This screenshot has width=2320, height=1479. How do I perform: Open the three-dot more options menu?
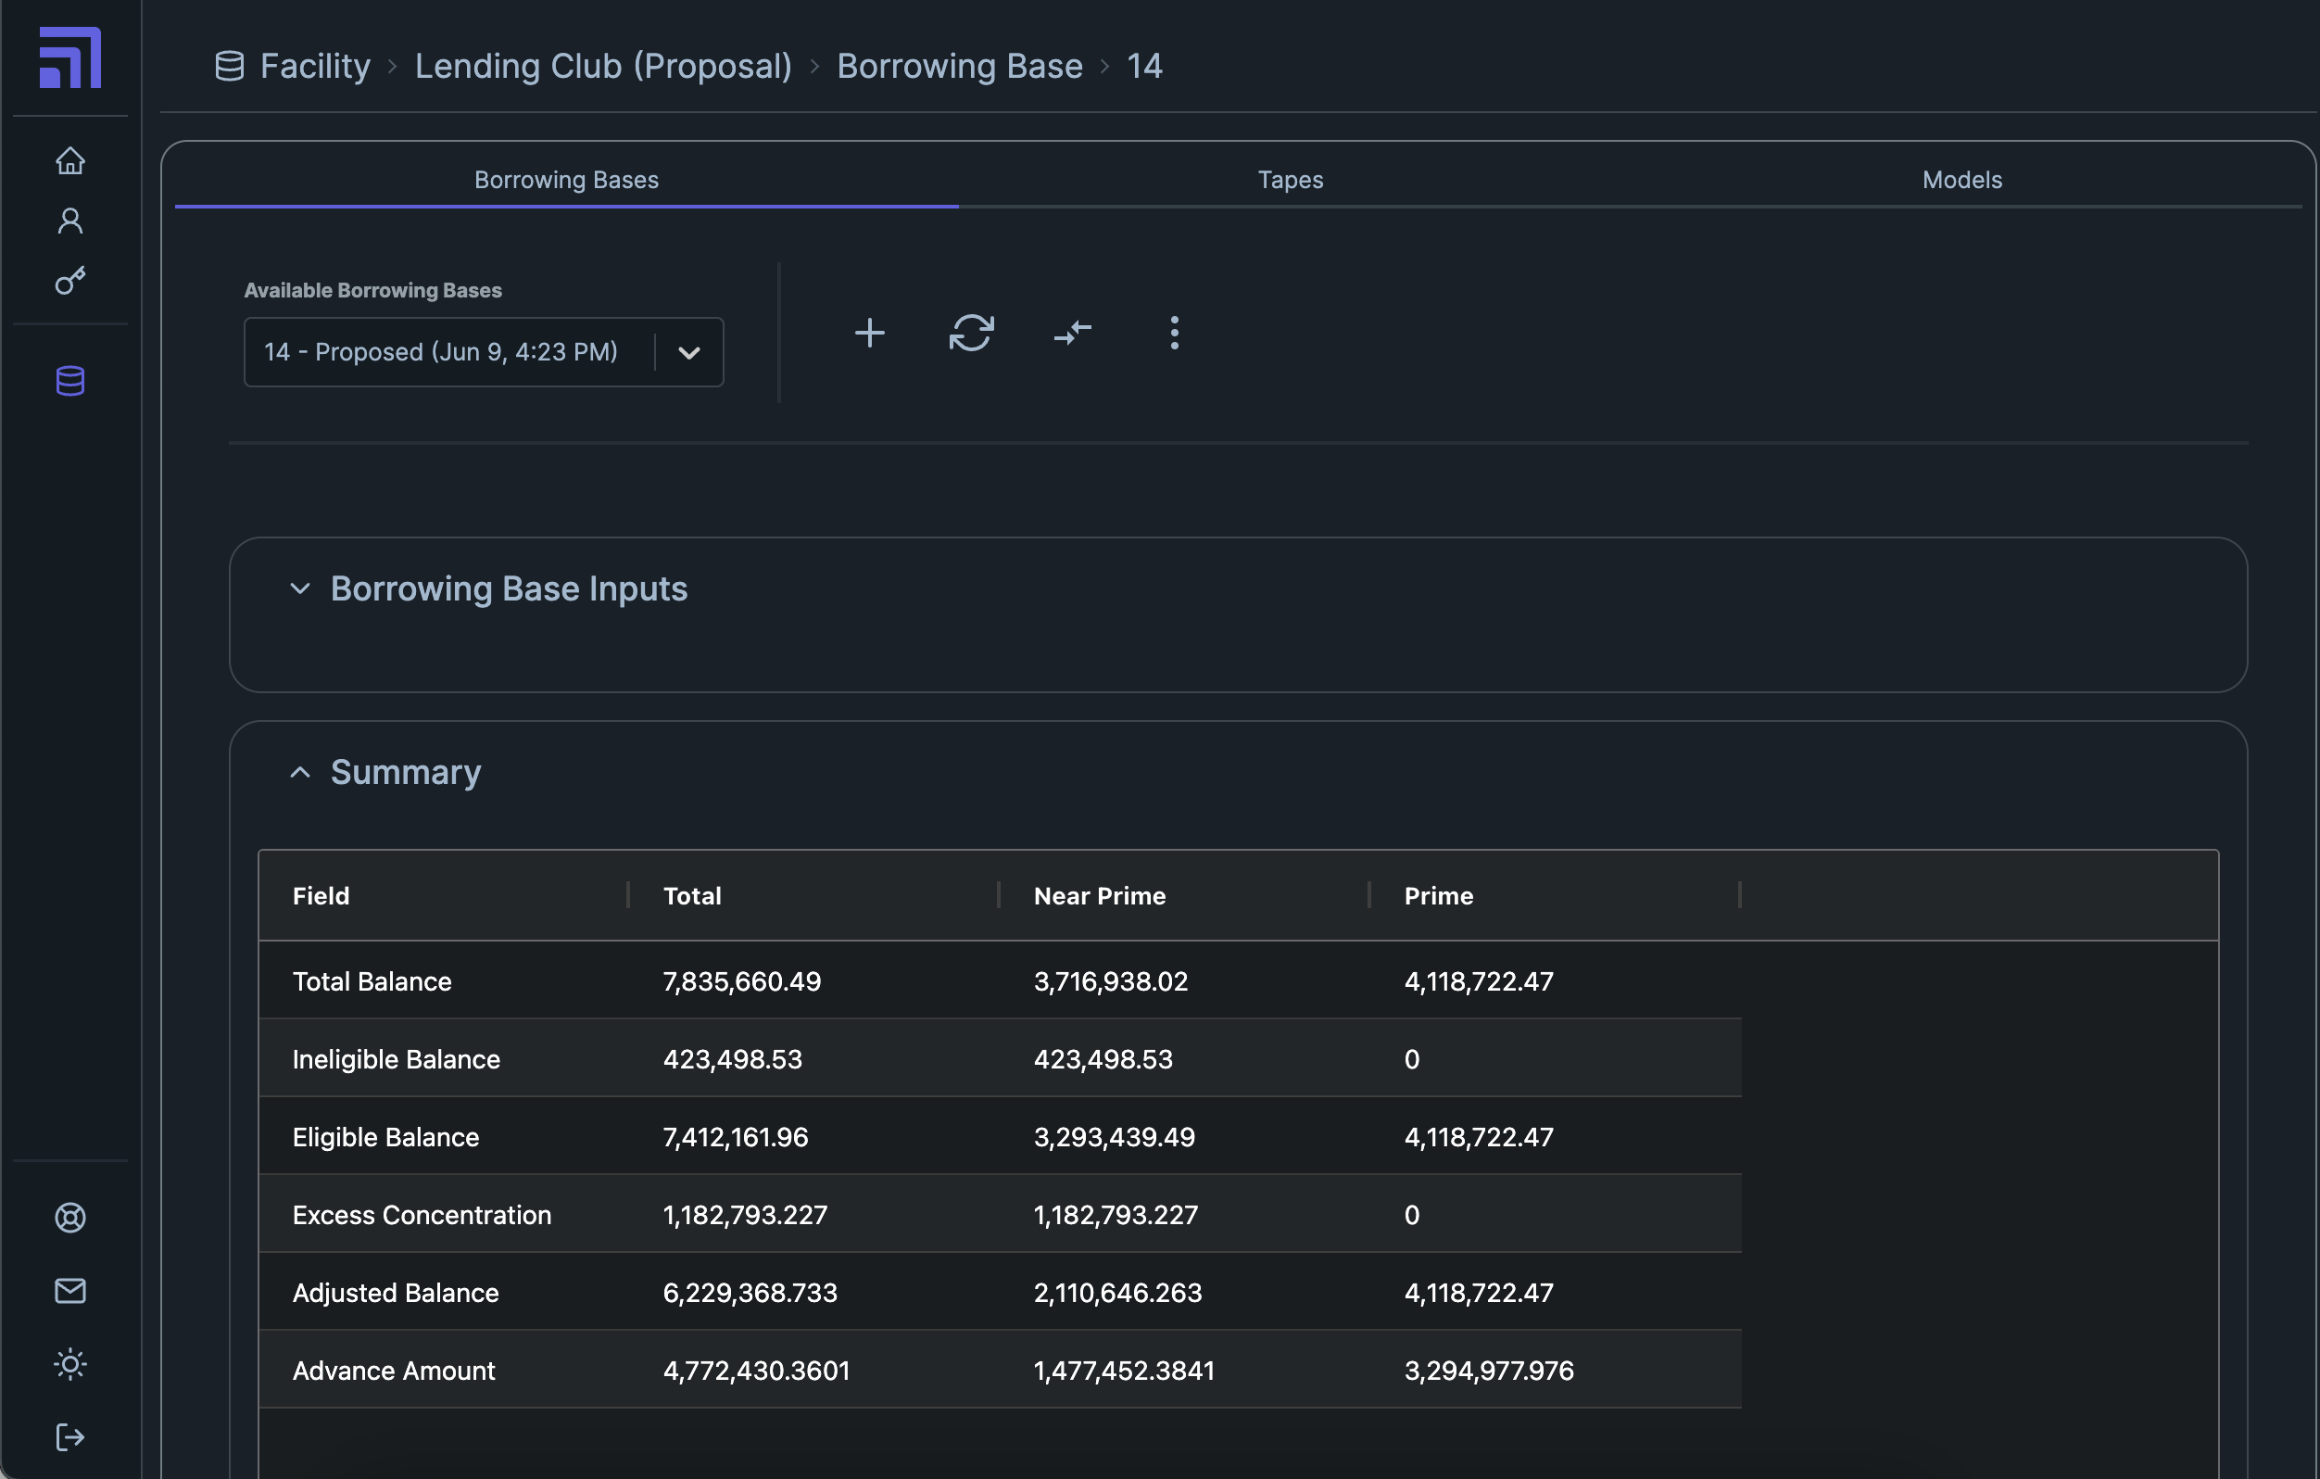[x=1174, y=334]
